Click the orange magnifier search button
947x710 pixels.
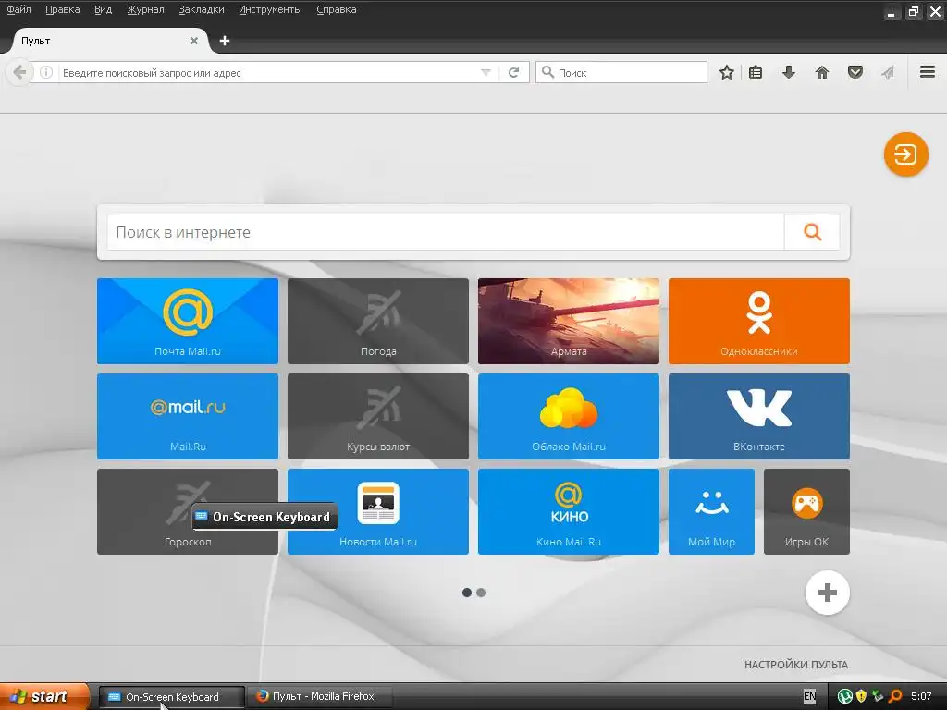[x=812, y=232]
